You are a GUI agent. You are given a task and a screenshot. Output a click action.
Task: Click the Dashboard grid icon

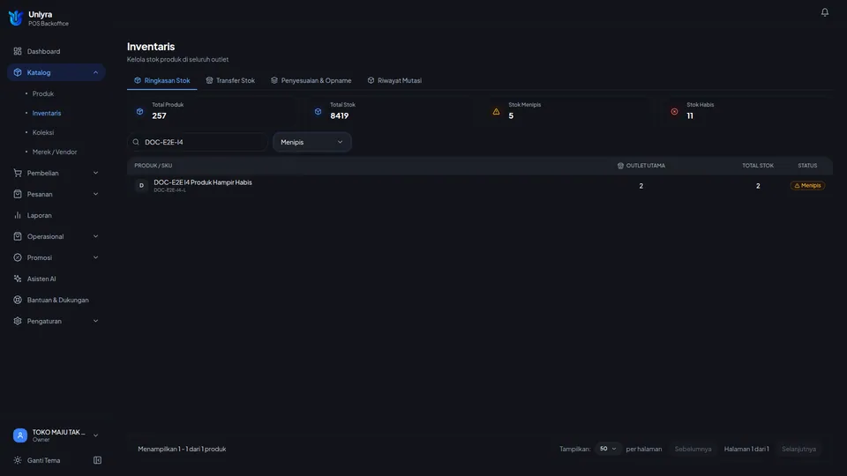18,51
